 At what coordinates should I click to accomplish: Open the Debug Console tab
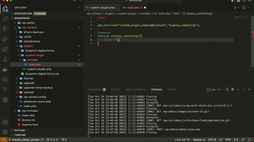tap(136, 90)
